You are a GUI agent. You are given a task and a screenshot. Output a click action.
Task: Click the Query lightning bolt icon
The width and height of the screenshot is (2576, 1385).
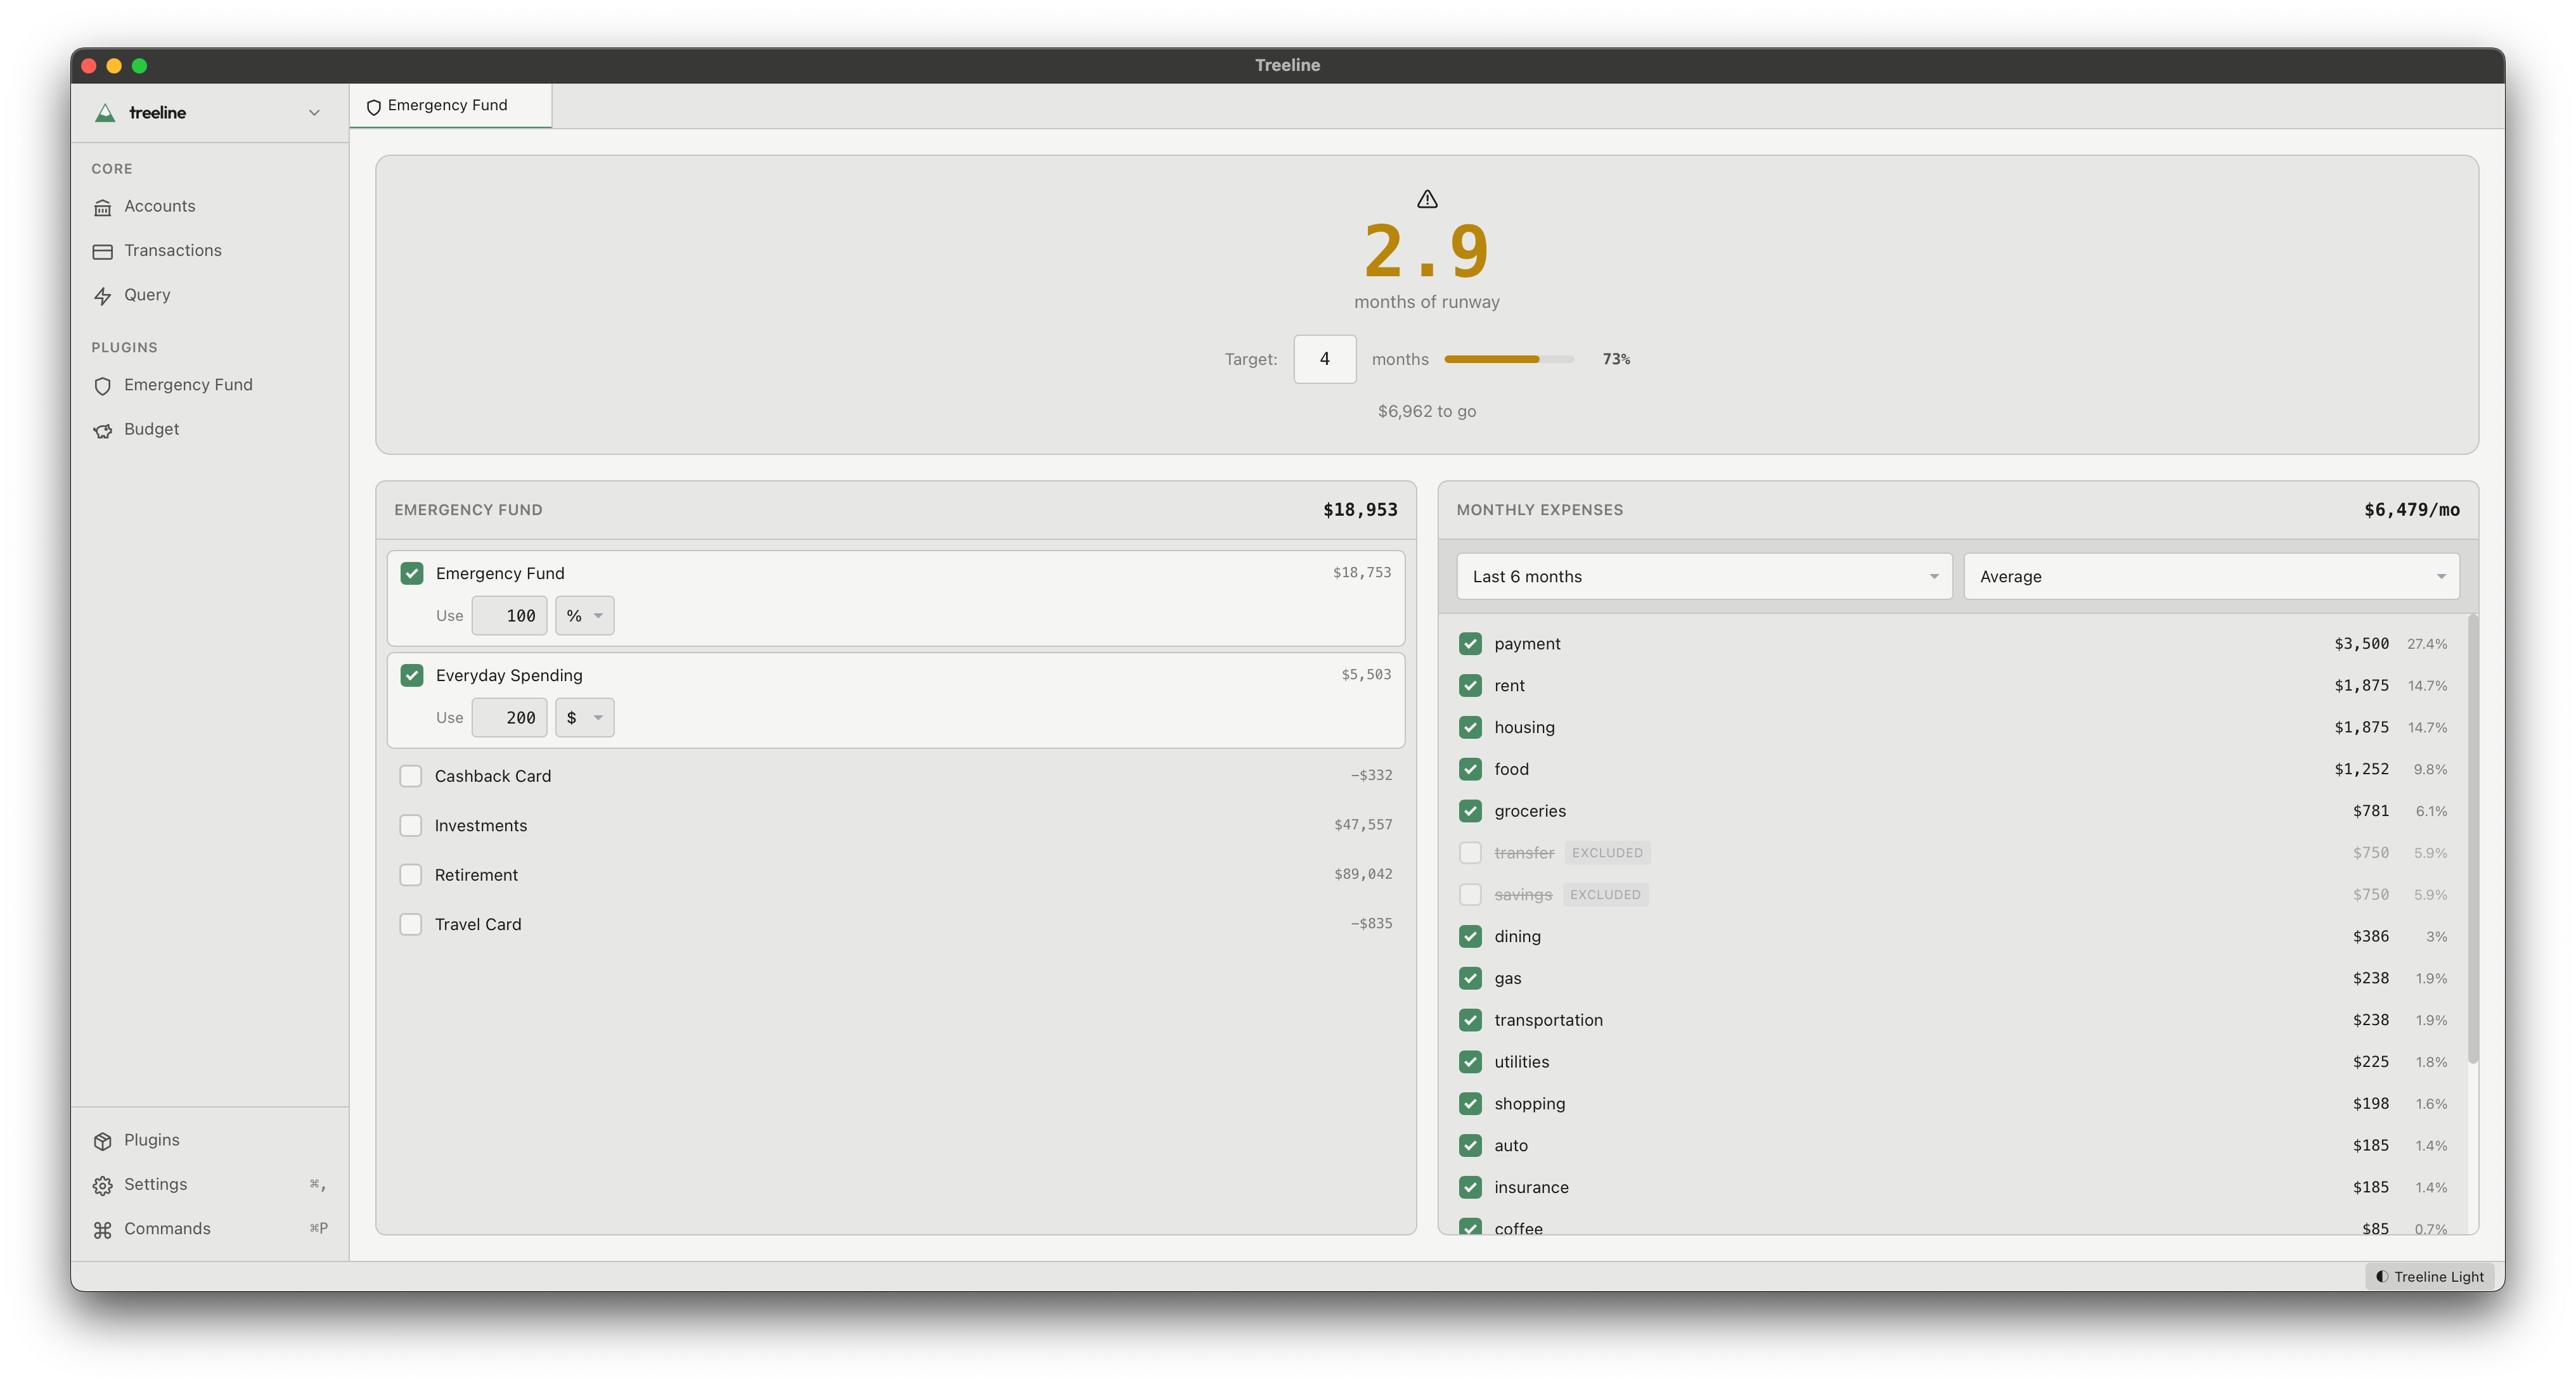[102, 296]
